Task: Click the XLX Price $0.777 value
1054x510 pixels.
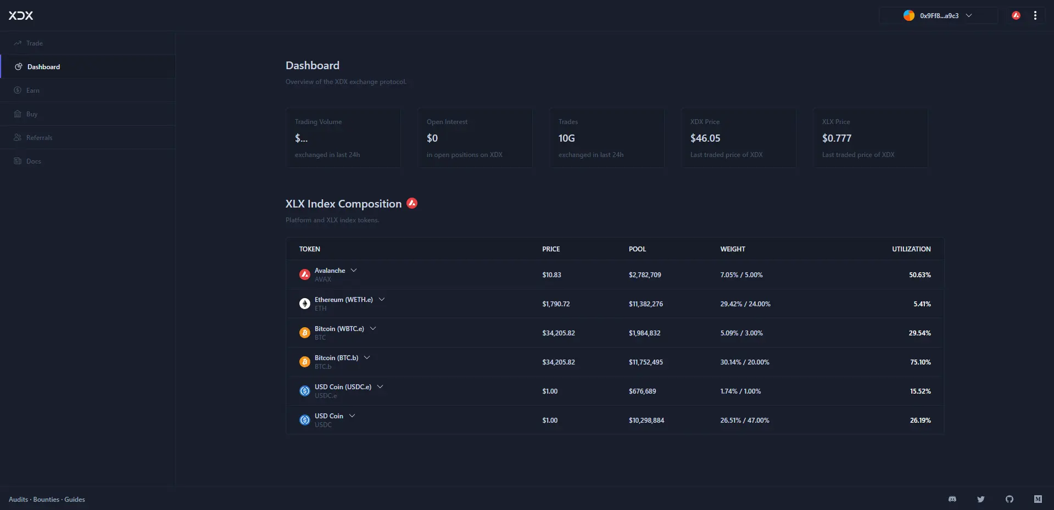Action: (x=836, y=138)
